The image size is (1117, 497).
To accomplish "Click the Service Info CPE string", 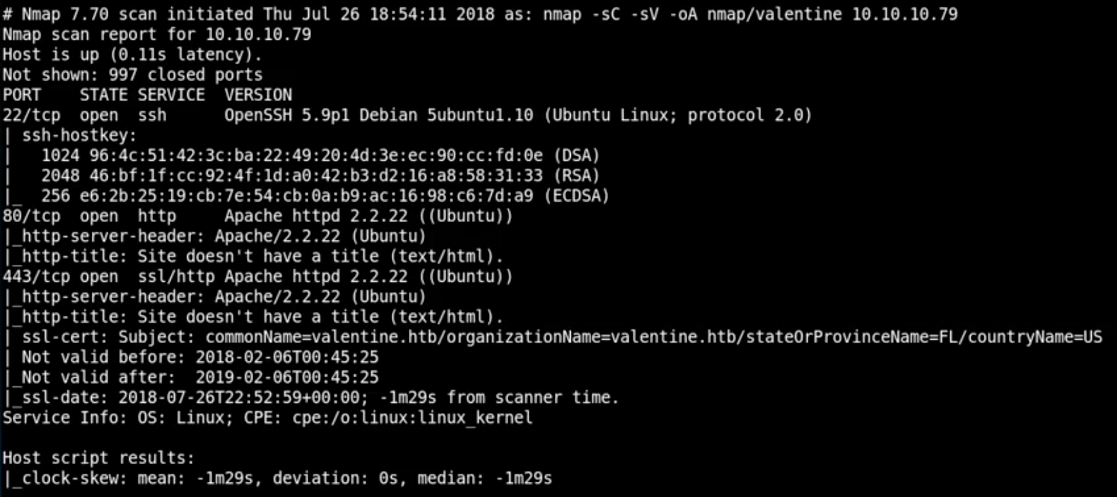I will [412, 417].
